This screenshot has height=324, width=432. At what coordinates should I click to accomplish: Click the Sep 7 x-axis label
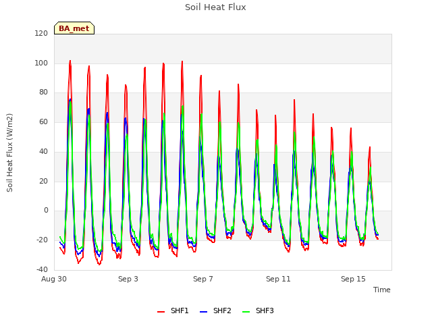point(203,279)
